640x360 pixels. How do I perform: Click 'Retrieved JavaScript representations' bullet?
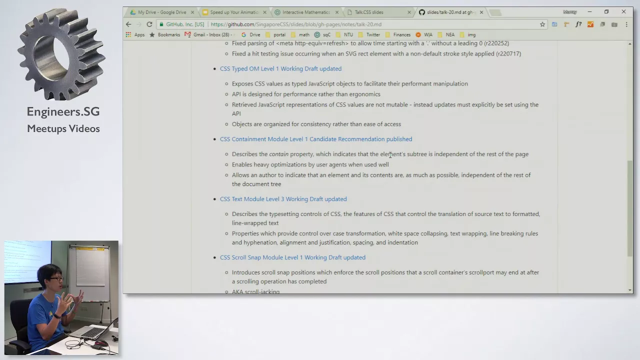[385, 109]
